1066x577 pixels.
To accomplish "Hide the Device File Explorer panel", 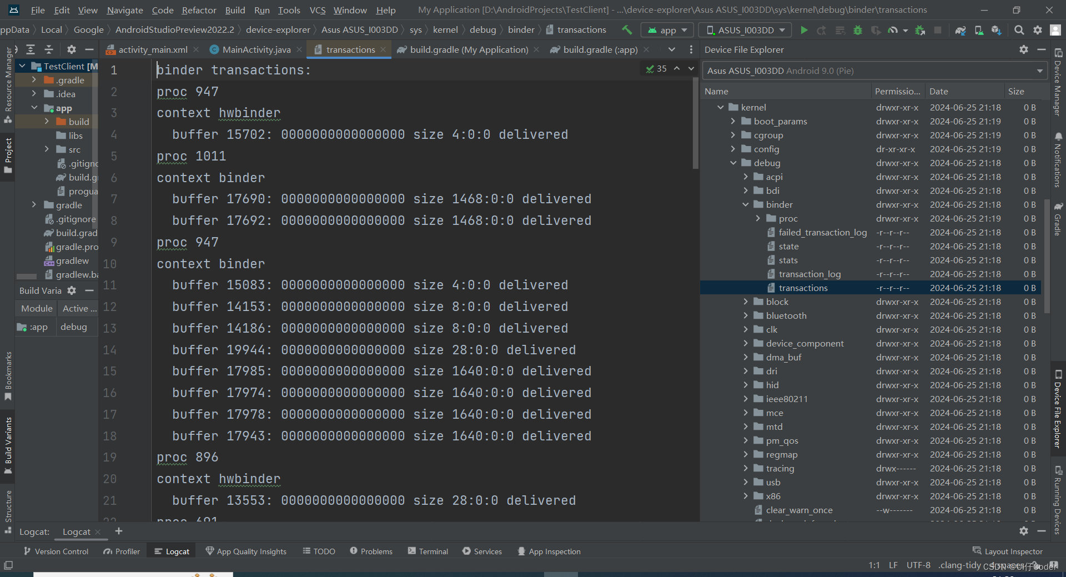I will 1042,49.
